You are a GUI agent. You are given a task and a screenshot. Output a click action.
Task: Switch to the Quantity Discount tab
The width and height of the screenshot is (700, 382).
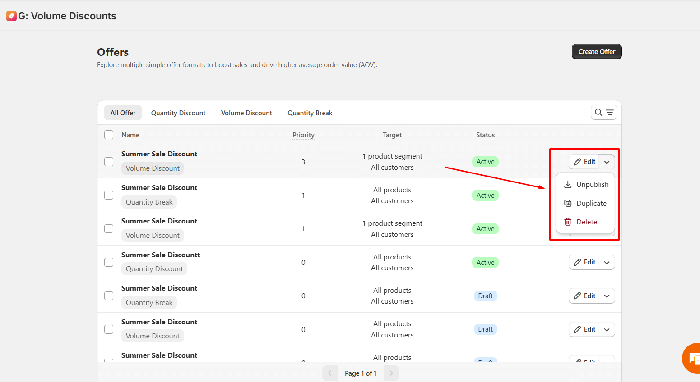click(x=178, y=113)
